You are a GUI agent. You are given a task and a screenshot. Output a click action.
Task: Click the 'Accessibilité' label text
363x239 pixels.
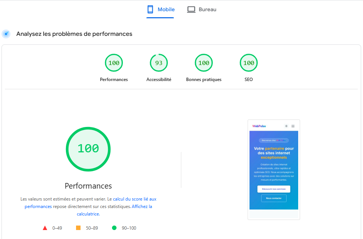coord(159,80)
